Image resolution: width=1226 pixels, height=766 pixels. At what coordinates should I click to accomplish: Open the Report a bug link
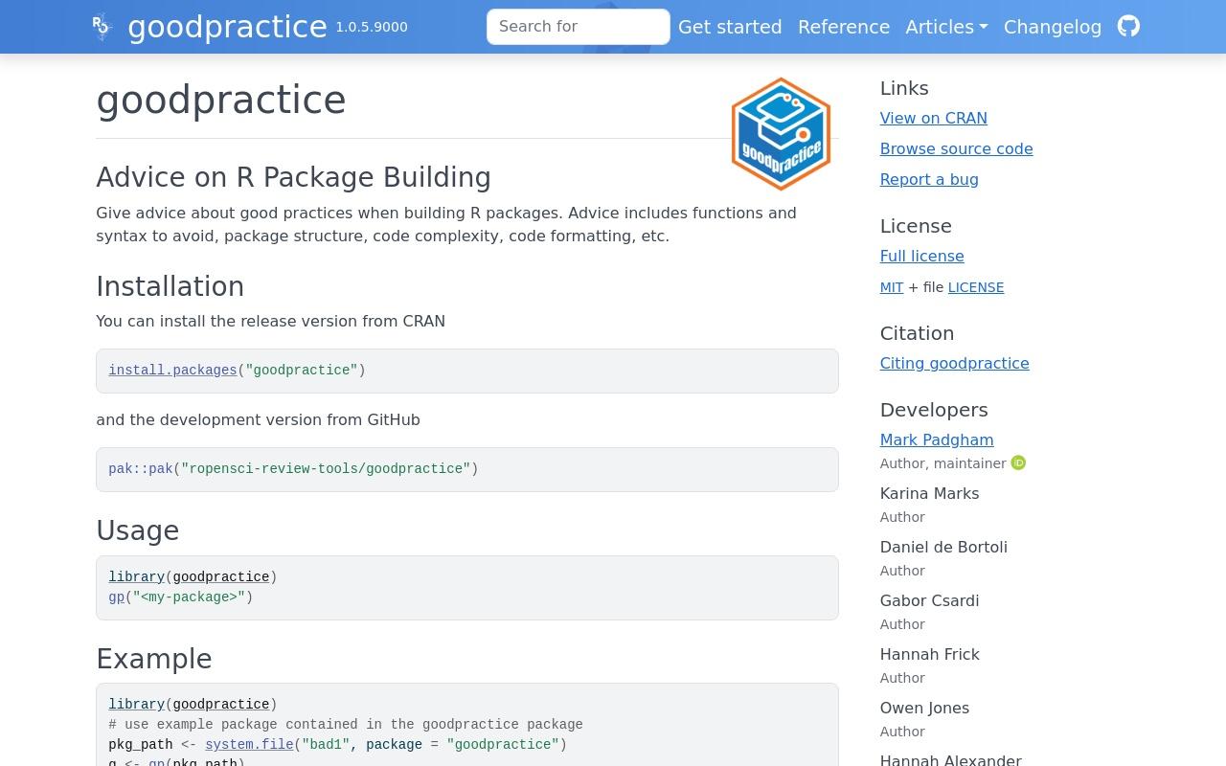(929, 179)
